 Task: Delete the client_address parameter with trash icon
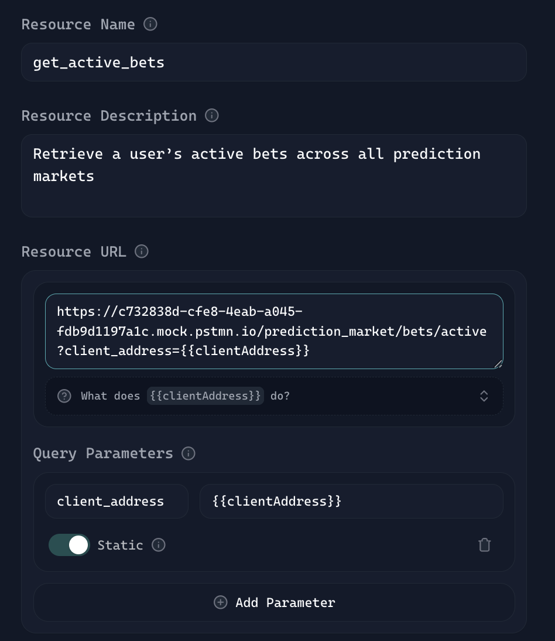[x=484, y=545]
